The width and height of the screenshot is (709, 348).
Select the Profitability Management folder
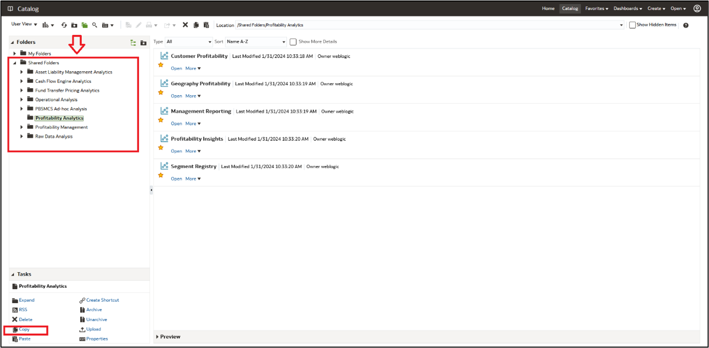pos(61,127)
